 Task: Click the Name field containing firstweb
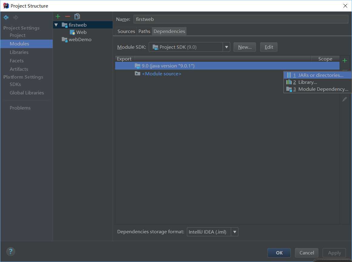[x=241, y=19]
